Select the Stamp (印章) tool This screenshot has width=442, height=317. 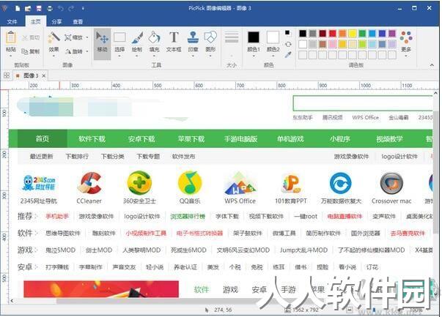tap(193, 37)
